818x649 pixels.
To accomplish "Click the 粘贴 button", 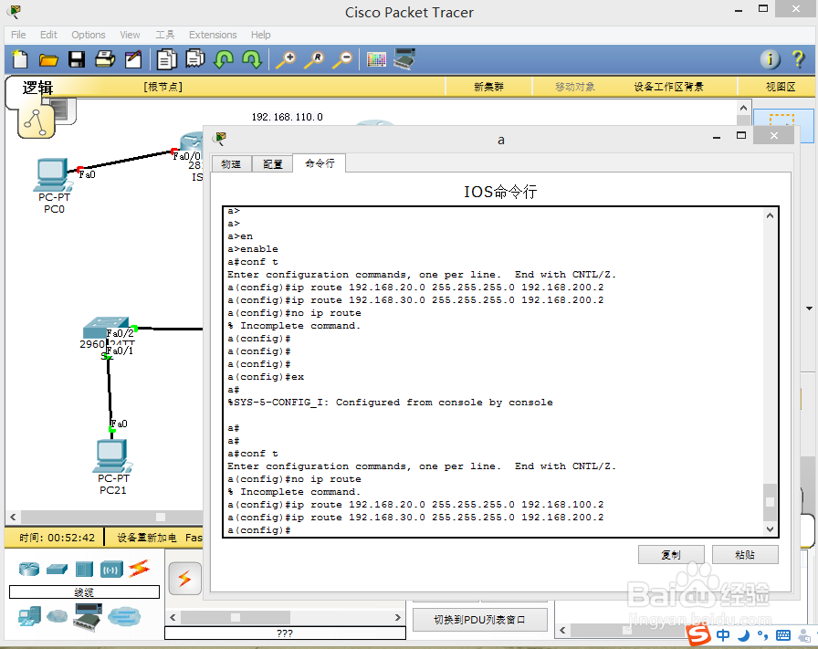I will coord(745,555).
